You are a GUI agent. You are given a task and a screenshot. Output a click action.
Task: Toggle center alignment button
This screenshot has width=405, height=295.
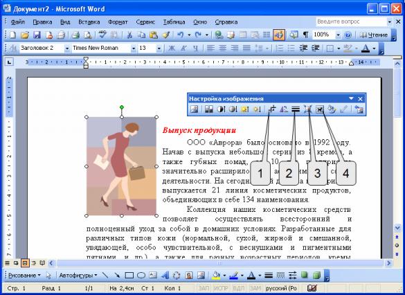pos(223,48)
